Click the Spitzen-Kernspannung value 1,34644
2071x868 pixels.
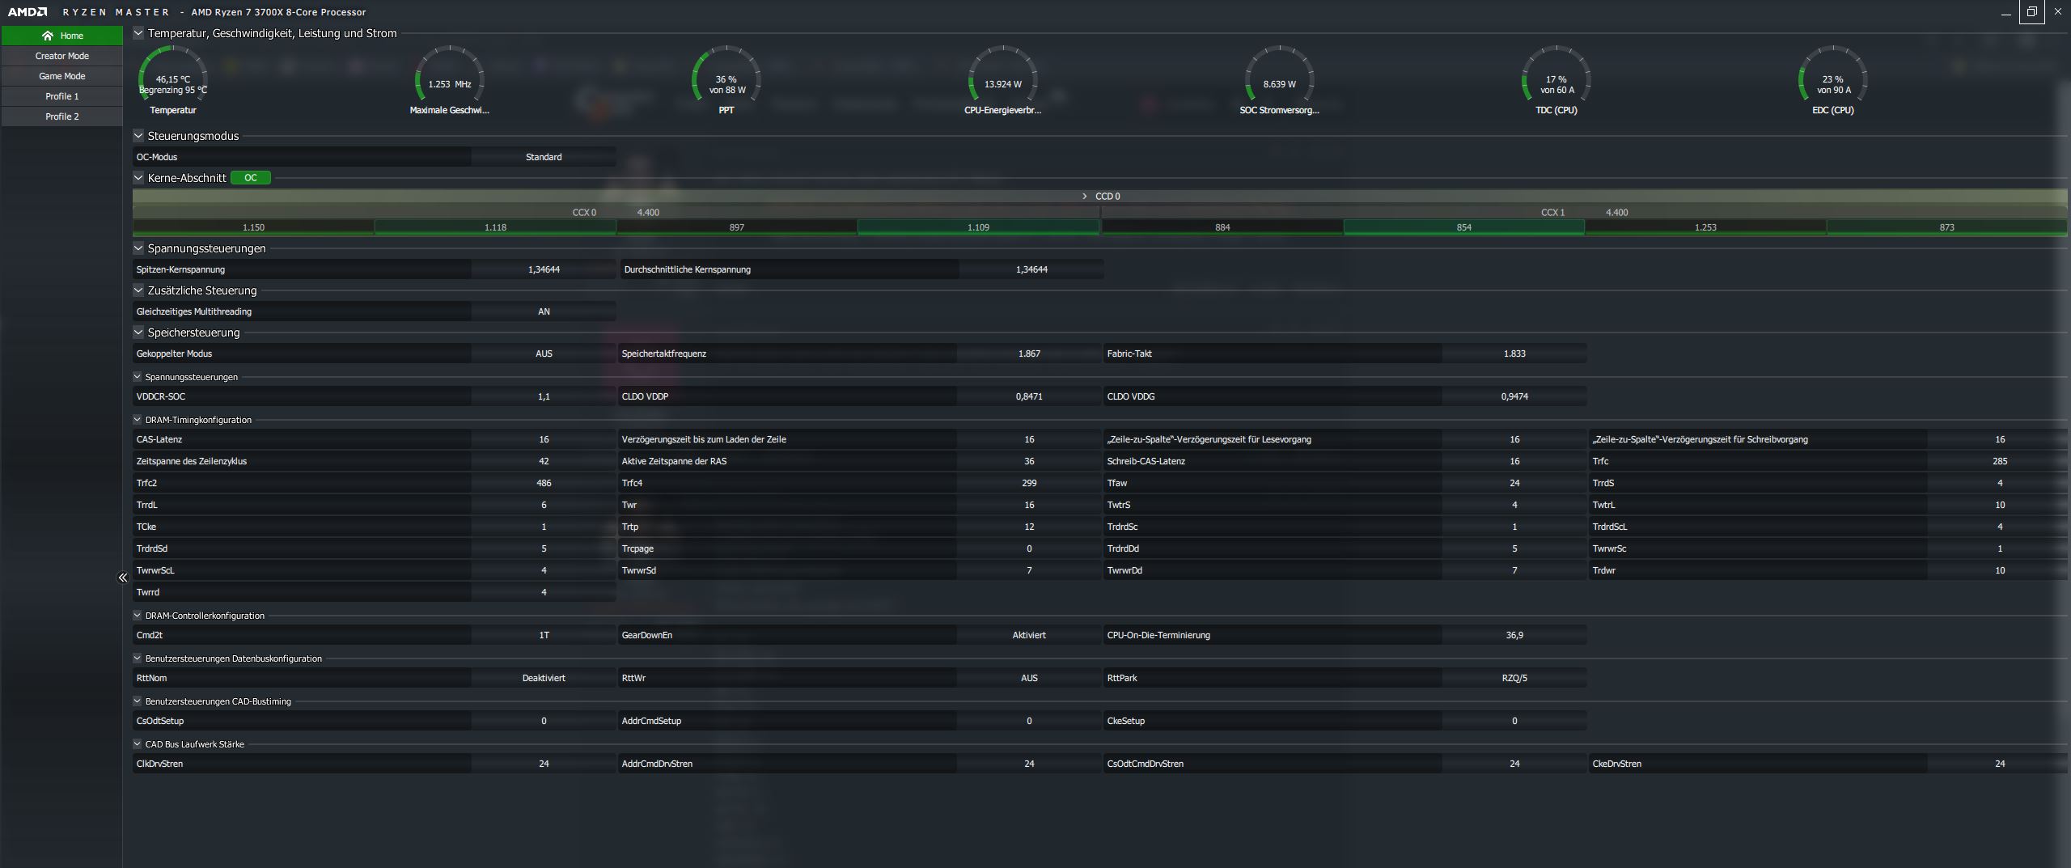tap(544, 269)
